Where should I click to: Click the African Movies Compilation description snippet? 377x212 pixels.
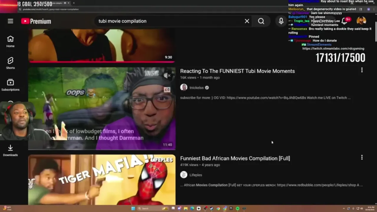(271, 185)
